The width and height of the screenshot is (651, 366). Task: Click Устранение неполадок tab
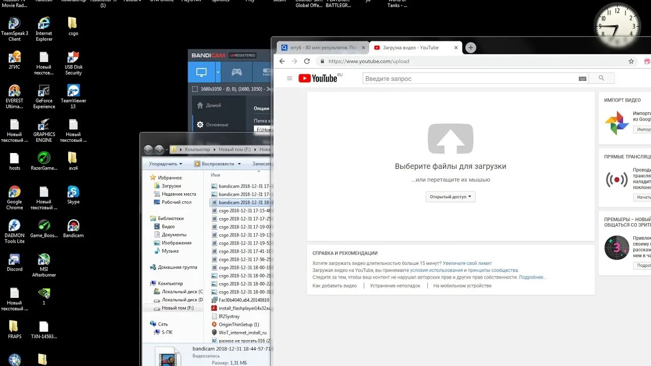(x=395, y=286)
